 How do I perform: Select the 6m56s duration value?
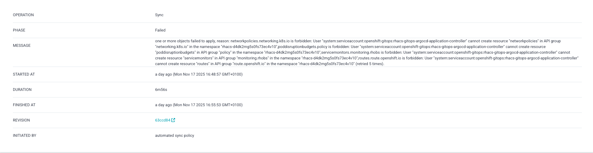(x=161, y=90)
